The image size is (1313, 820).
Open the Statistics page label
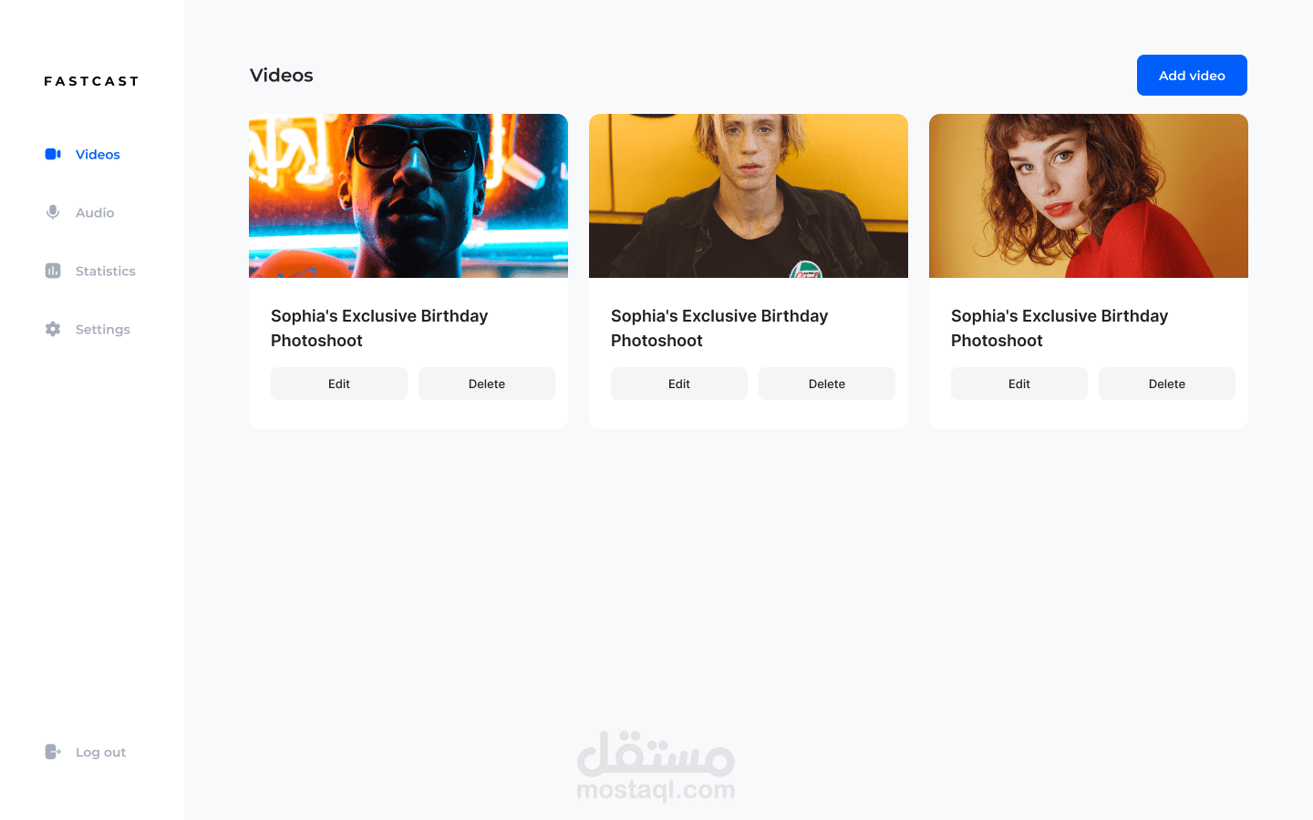click(106, 271)
